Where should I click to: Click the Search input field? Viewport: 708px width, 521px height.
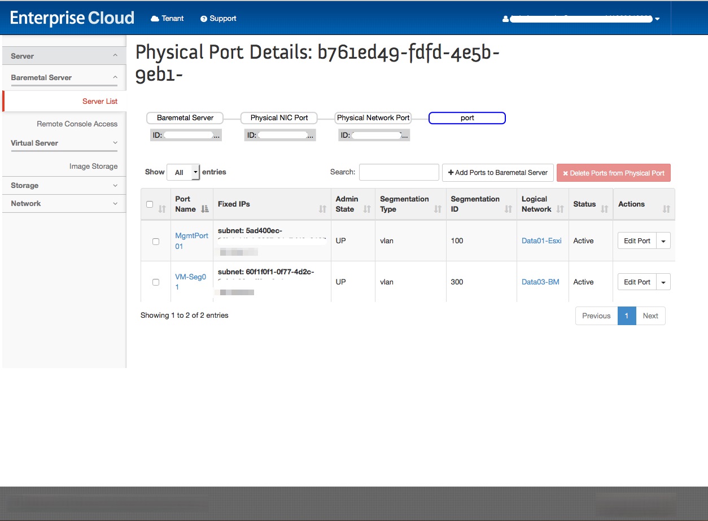pyautogui.click(x=399, y=172)
